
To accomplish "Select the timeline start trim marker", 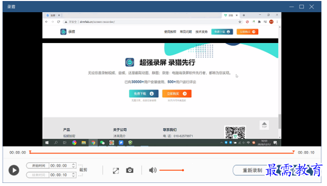I will point(30,152).
